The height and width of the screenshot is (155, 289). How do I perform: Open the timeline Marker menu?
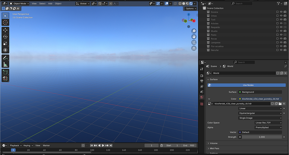pos(46,146)
